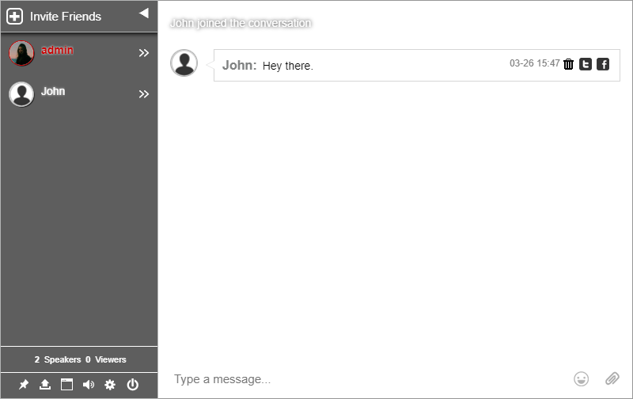The image size is (633, 399).
Task: Delete John's message with the trash icon
Action: tap(568, 64)
